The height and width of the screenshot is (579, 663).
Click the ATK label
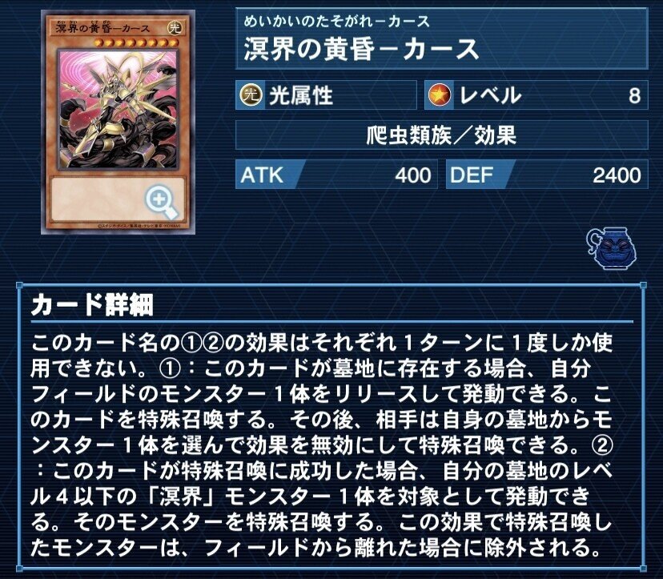[x=262, y=175]
